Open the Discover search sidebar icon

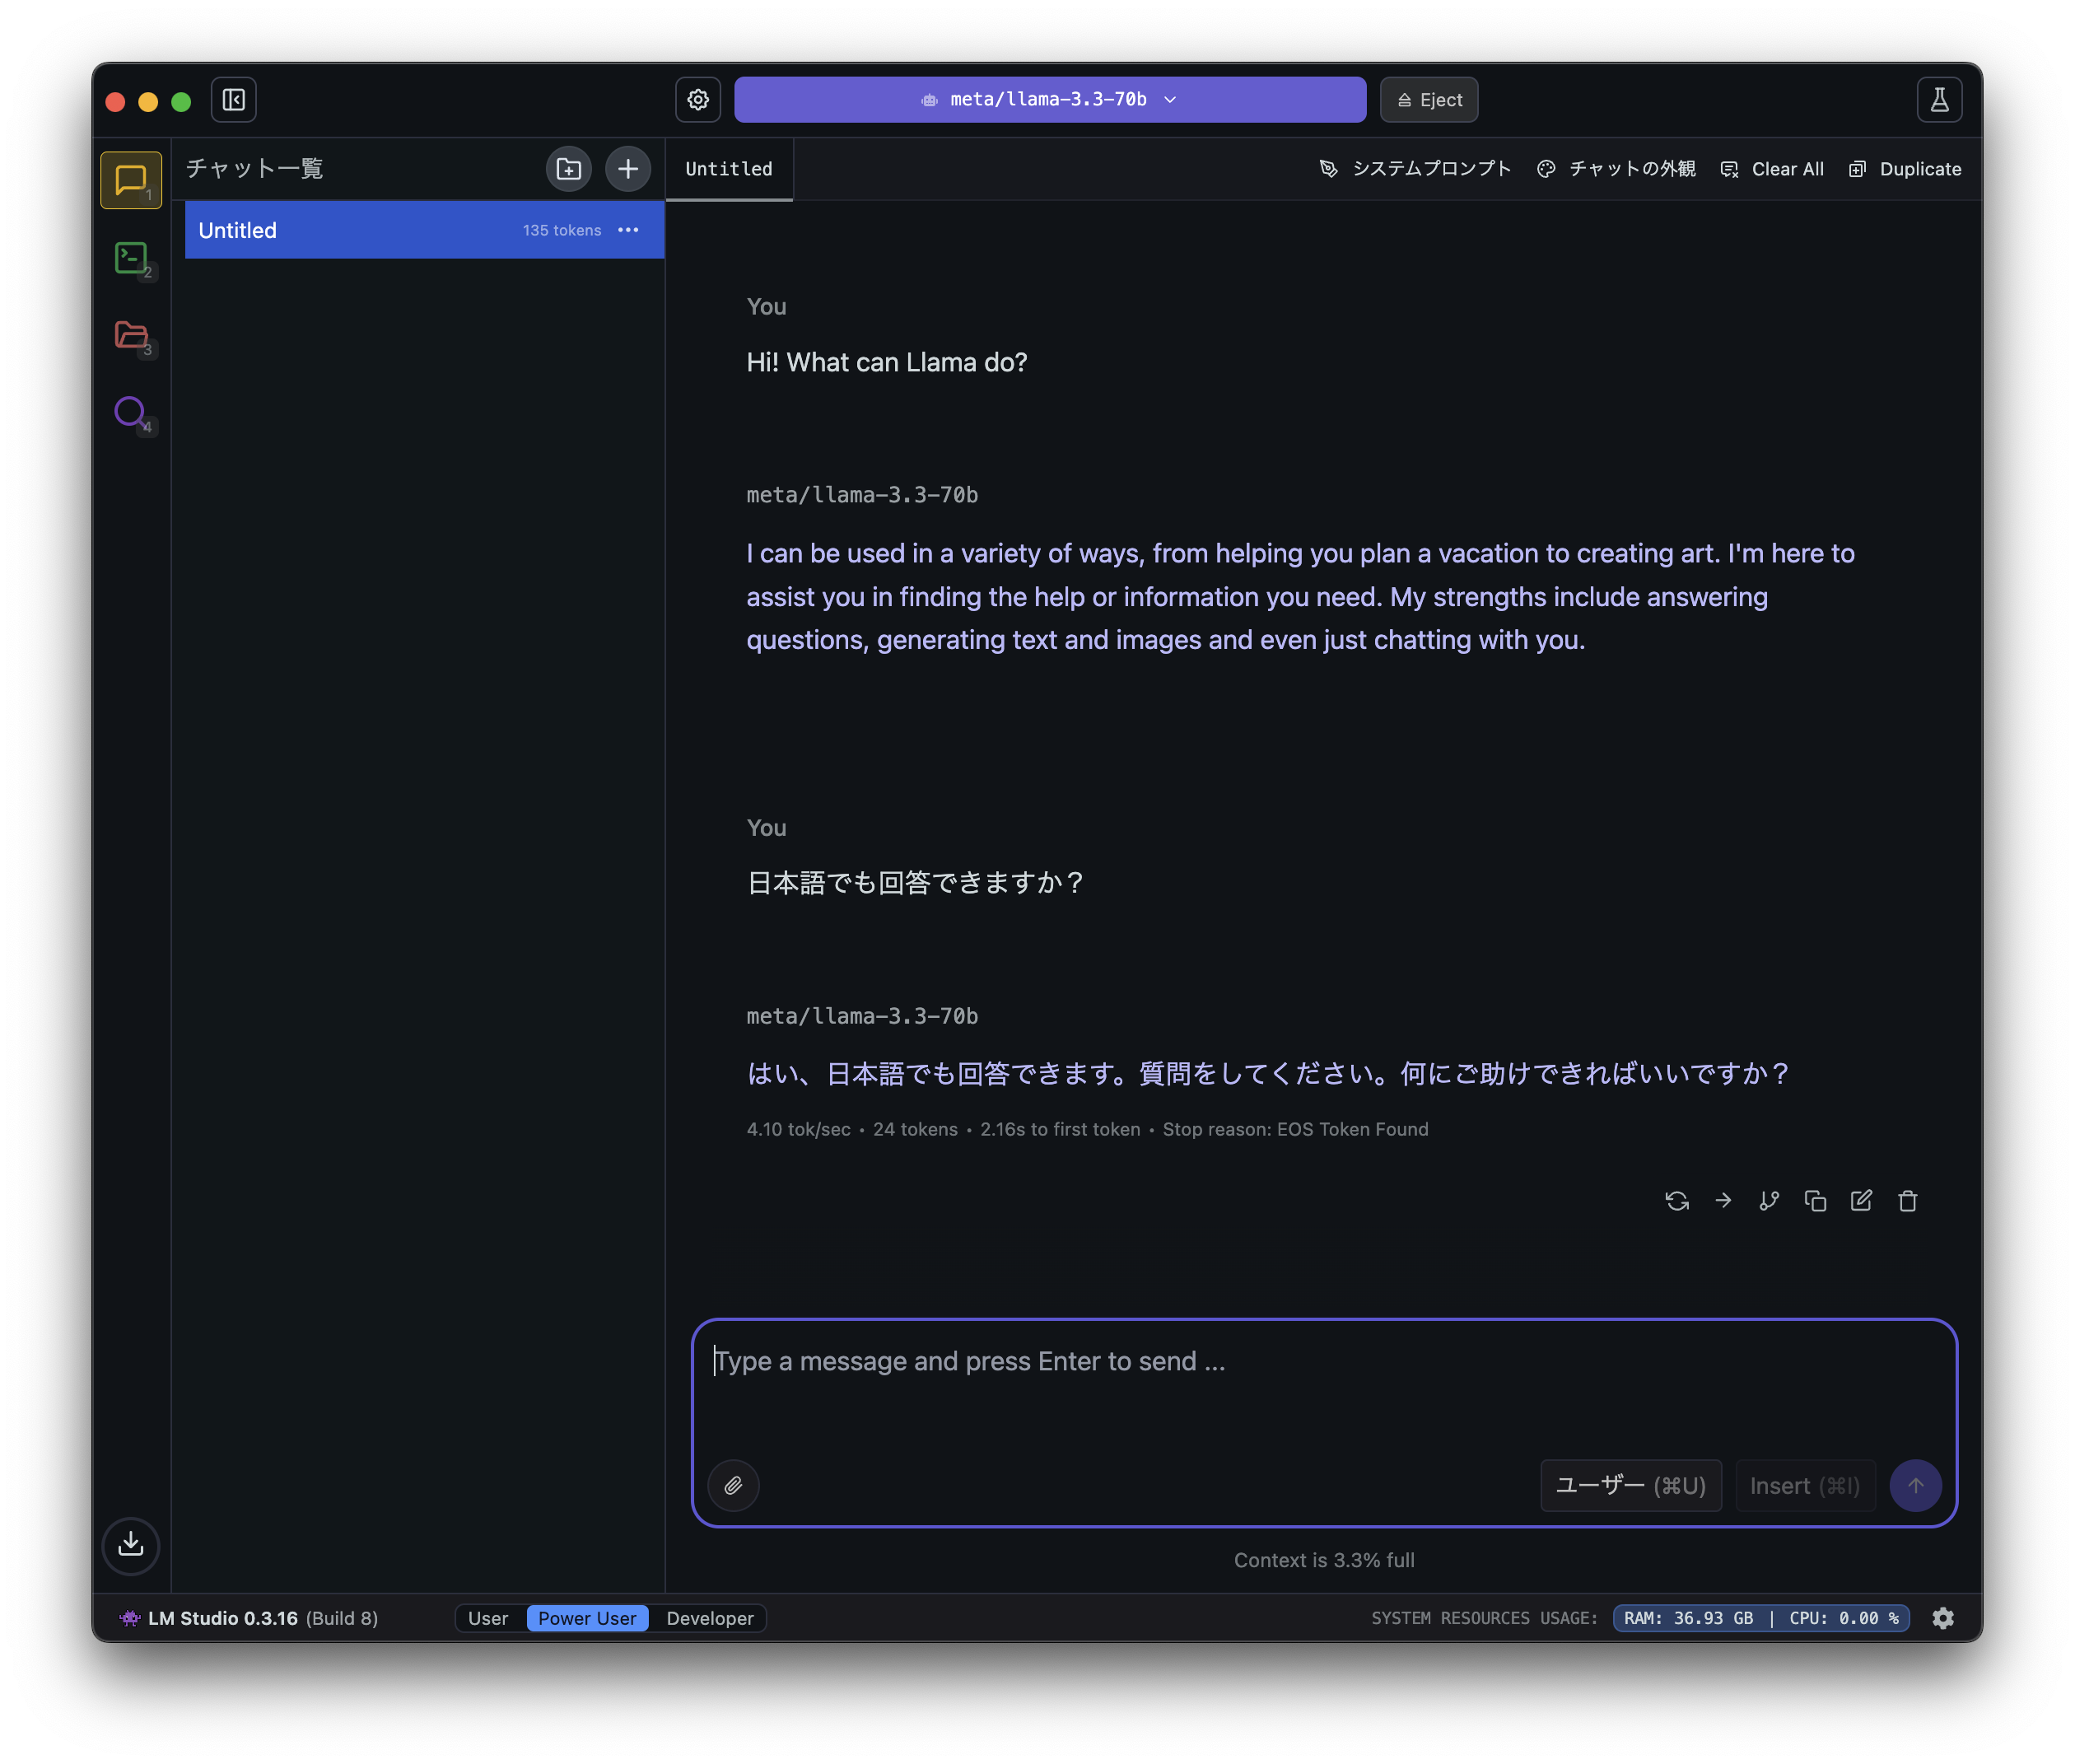tap(131, 412)
